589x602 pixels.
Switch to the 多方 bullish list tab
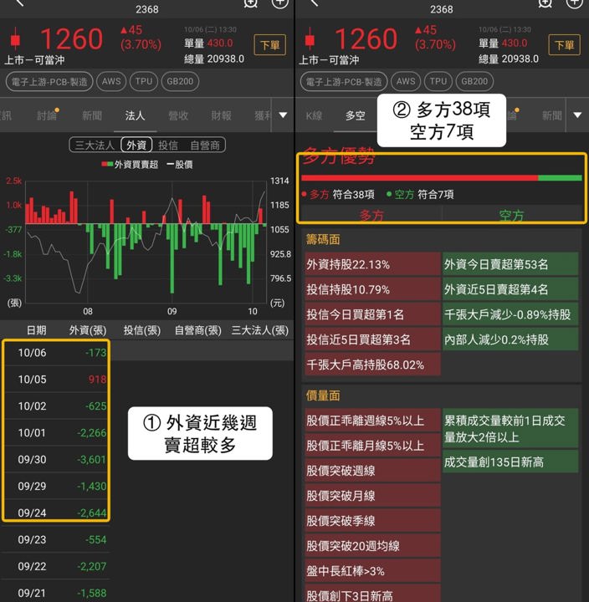click(371, 215)
